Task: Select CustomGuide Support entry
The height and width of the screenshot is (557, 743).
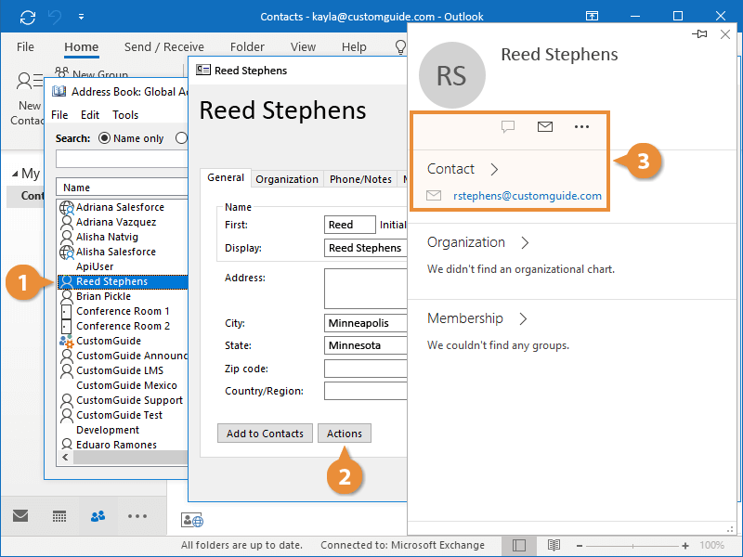Action: point(129,400)
